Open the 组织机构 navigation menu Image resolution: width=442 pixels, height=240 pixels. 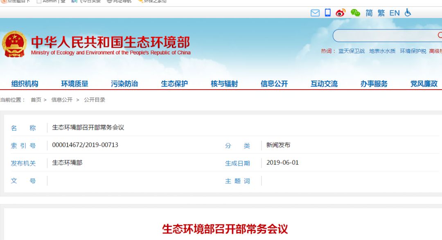[x=25, y=84]
